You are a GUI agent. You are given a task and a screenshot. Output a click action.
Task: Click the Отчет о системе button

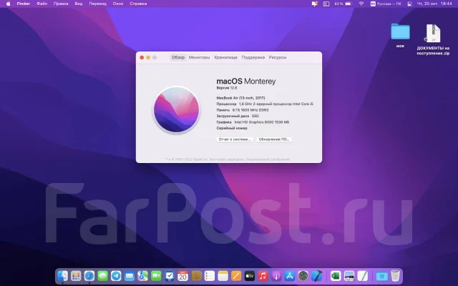click(x=235, y=139)
